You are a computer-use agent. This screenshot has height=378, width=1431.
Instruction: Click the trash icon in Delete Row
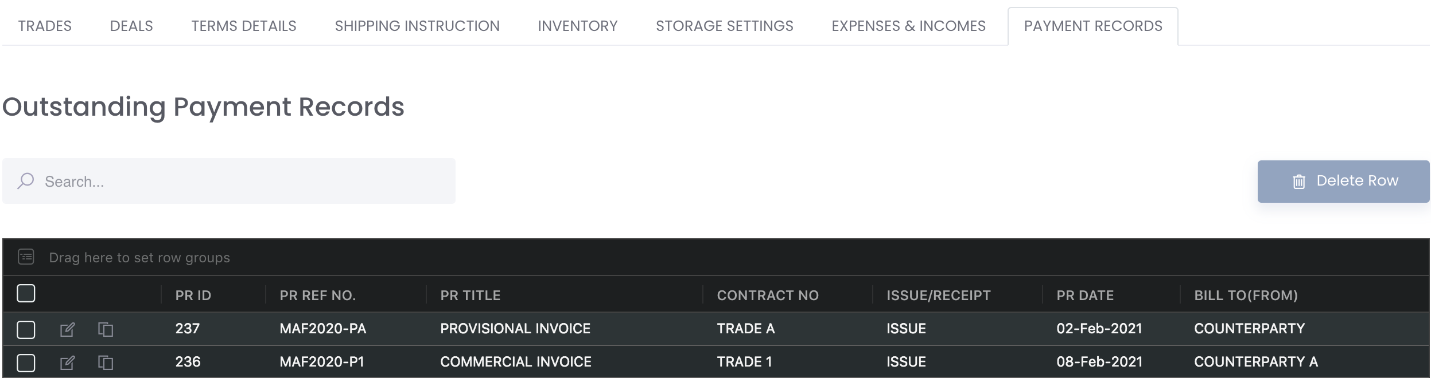pyautogui.click(x=1299, y=182)
